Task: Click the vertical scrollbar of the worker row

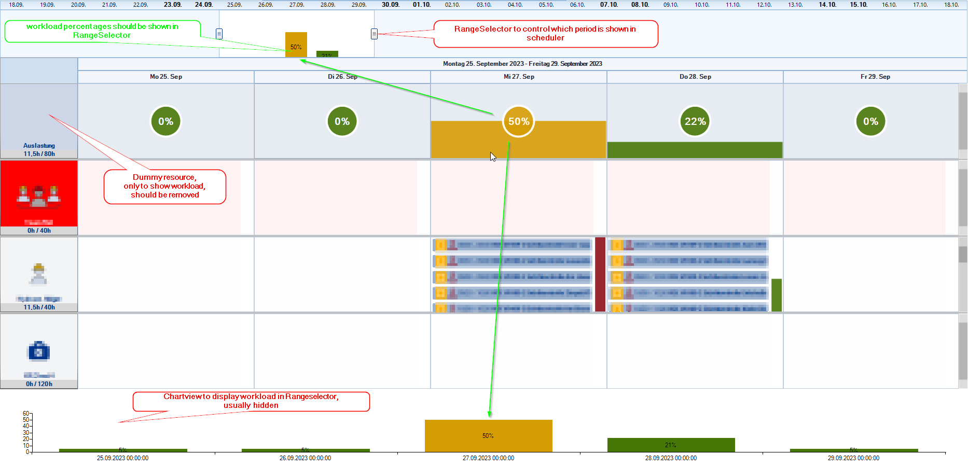Action: coord(963,275)
